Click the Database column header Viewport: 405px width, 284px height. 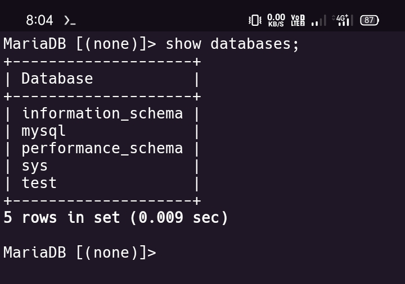(57, 79)
